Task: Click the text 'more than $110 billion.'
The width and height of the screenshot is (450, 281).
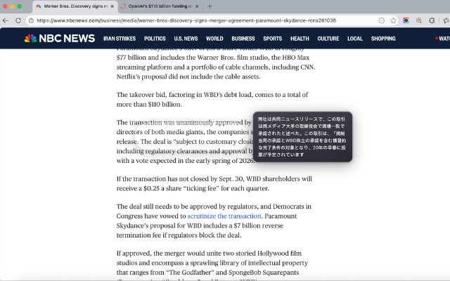Action: coord(149,105)
